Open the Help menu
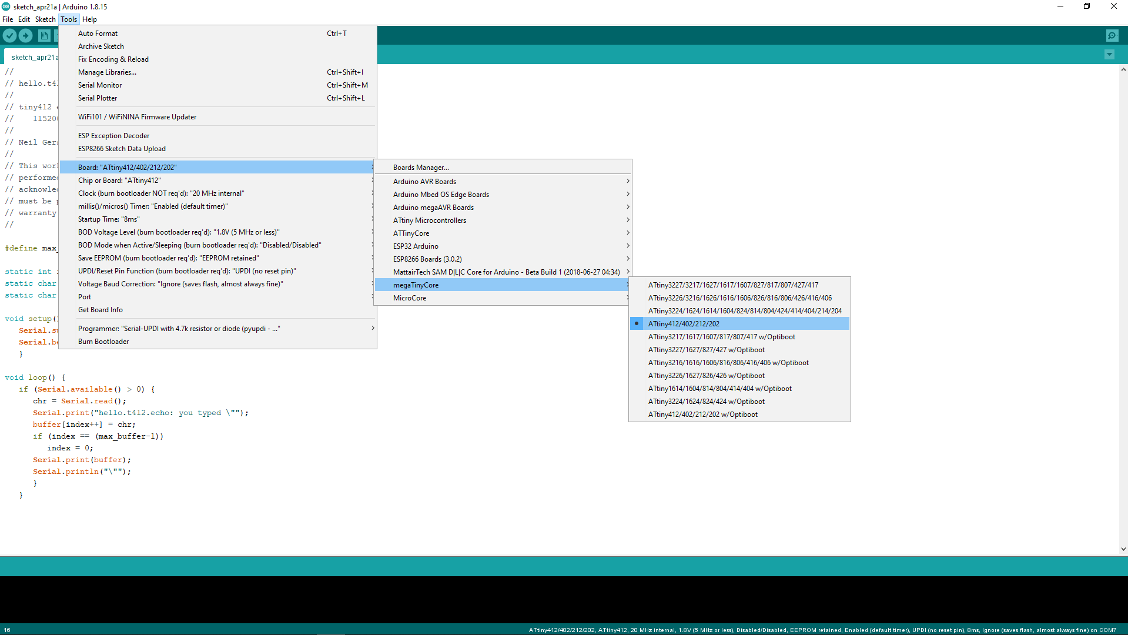 point(89,19)
